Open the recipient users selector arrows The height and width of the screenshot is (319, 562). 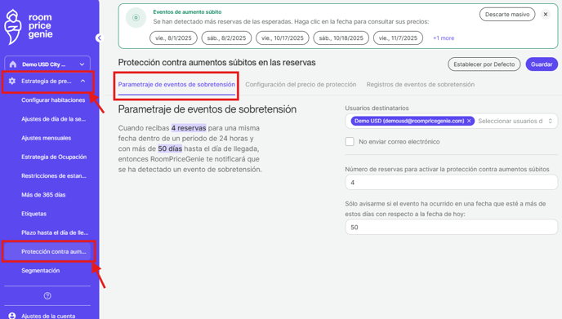tap(551, 121)
